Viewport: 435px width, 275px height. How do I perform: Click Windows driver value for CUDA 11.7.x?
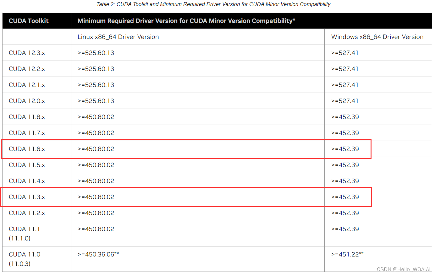click(x=345, y=133)
